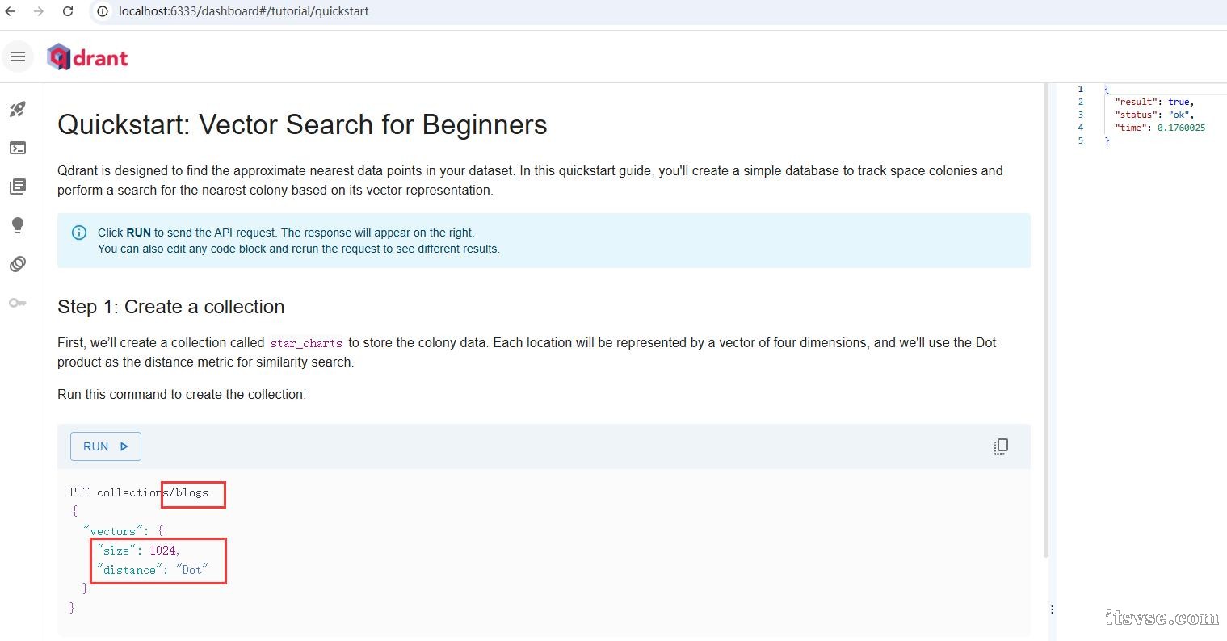Click the "time": 0.1760025 response line
This screenshot has height=641, width=1227.
[1160, 128]
